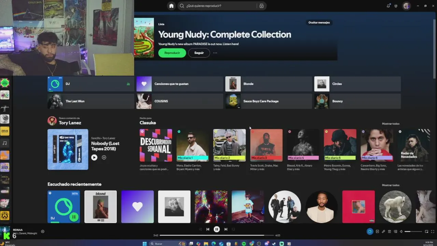Open the 'Canciones que te gustan' tile
Image resolution: width=437 pixels, height=246 pixels.
coord(180,84)
